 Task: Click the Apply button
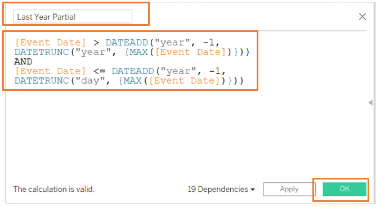pyautogui.click(x=289, y=189)
